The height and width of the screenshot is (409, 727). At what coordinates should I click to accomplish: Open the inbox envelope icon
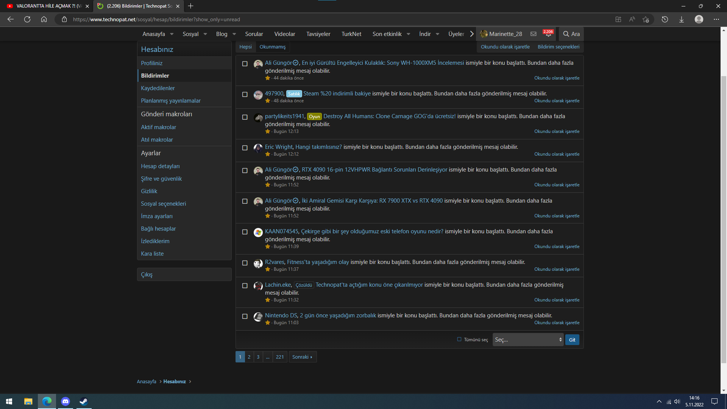tap(533, 34)
